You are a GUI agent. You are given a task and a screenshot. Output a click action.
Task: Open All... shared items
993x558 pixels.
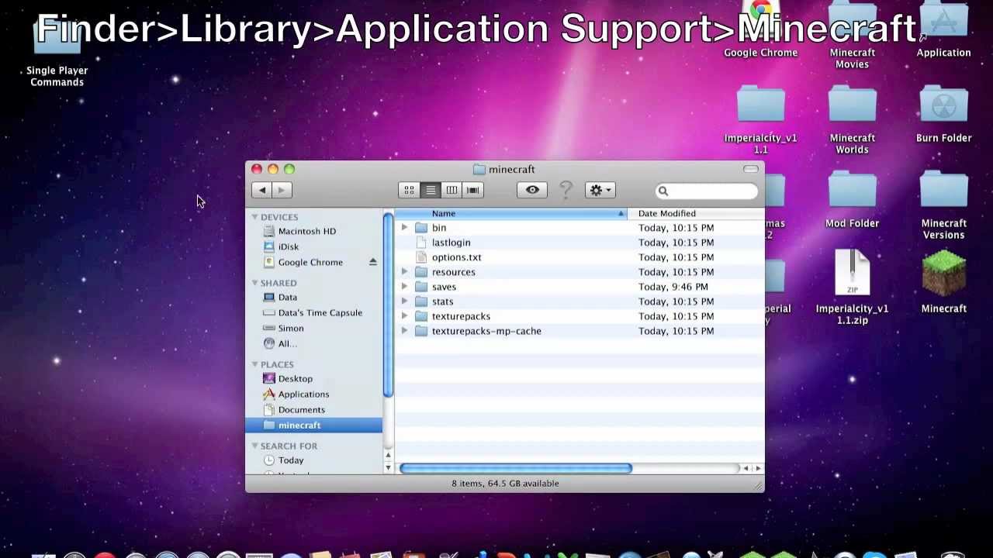287,343
